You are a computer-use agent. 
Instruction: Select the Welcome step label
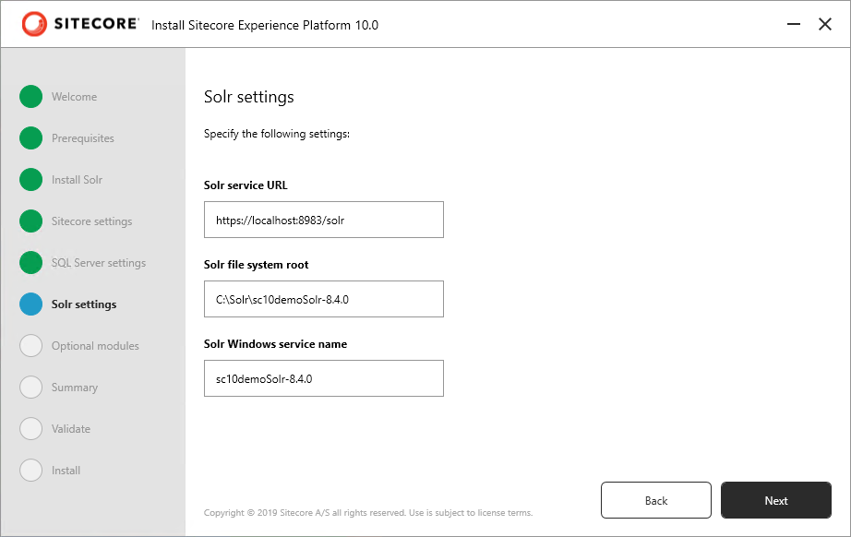75,97
